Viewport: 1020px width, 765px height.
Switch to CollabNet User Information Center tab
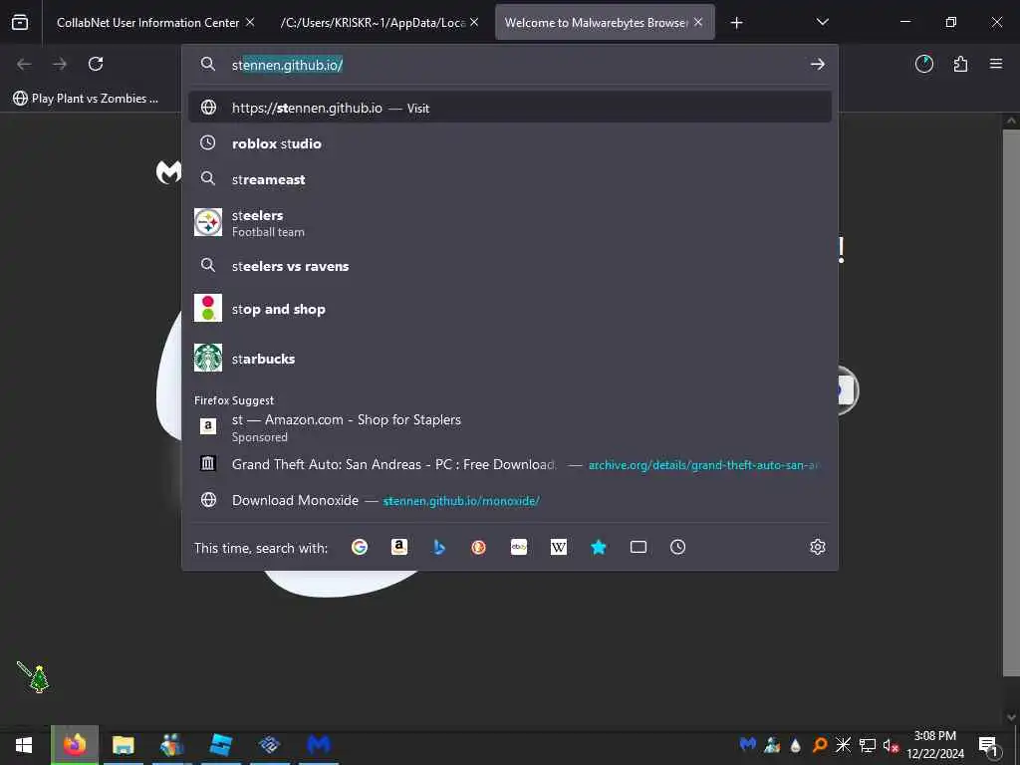pos(147,23)
